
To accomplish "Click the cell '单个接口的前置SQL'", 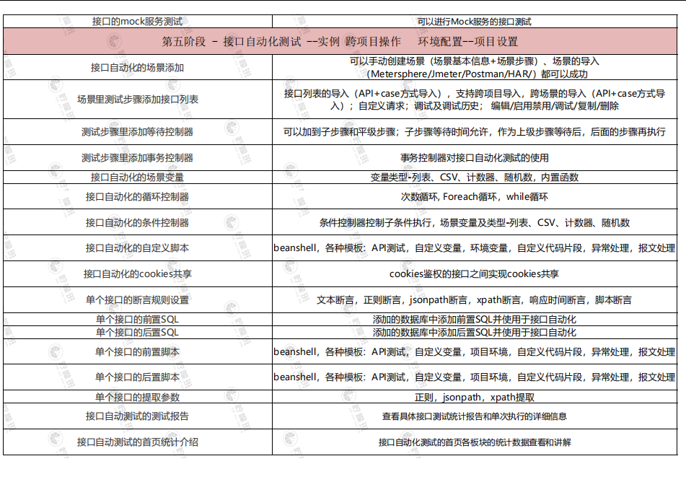I will pos(137,319).
